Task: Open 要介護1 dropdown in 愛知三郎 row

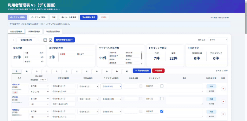Action: (x=39, y=86)
